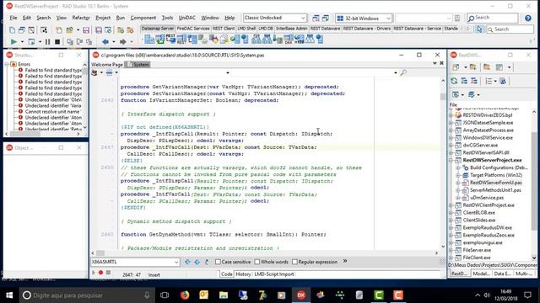Click the Project Manager vertical scrollbar thumb

click(x=534, y=180)
